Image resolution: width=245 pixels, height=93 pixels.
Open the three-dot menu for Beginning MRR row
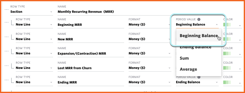(7, 22)
